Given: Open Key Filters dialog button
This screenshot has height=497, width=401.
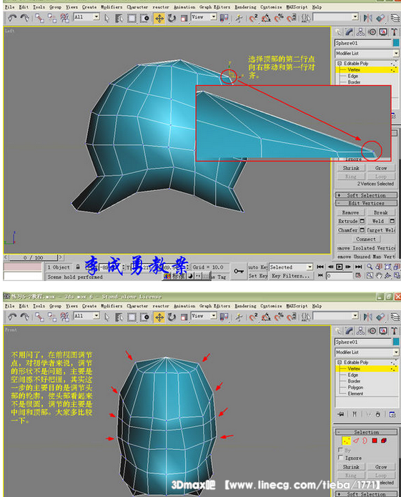Looking at the screenshot, I should point(291,276).
